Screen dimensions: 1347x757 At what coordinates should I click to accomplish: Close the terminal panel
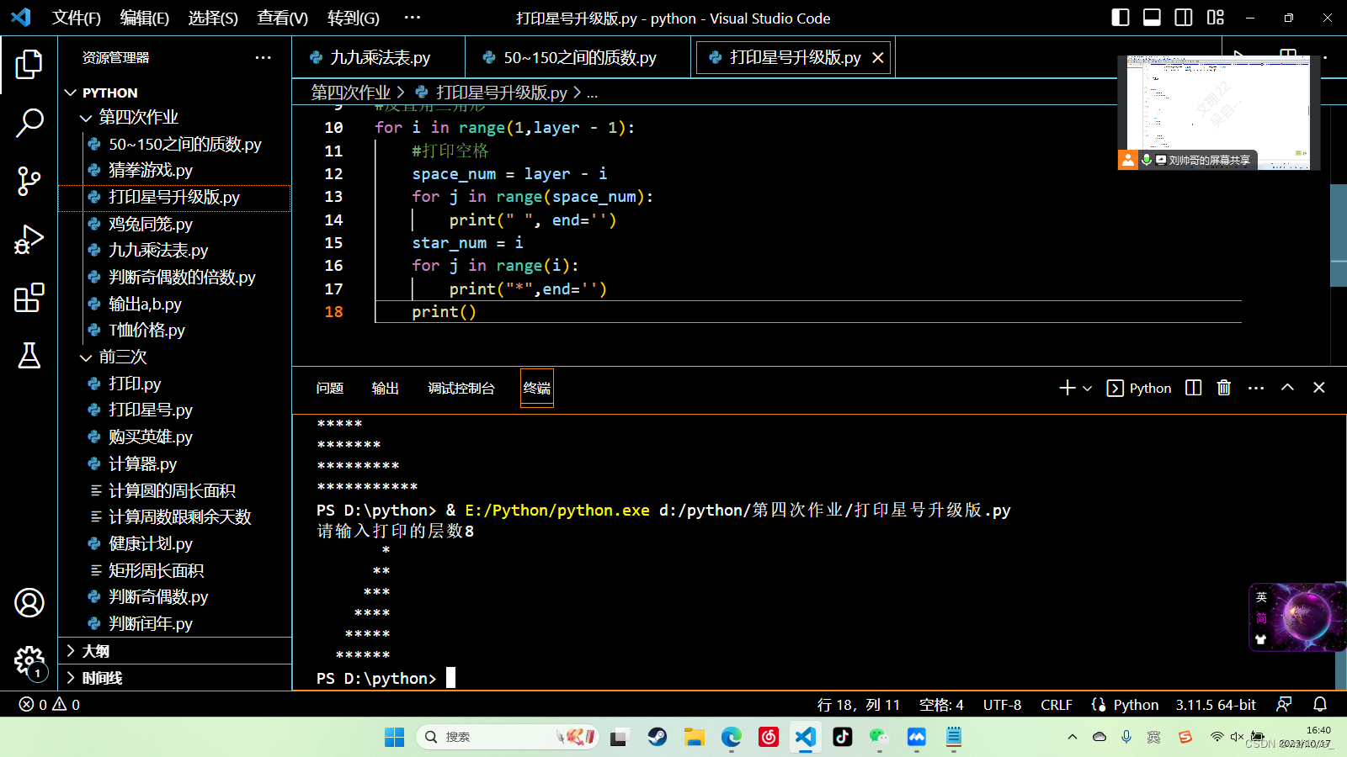coord(1319,388)
